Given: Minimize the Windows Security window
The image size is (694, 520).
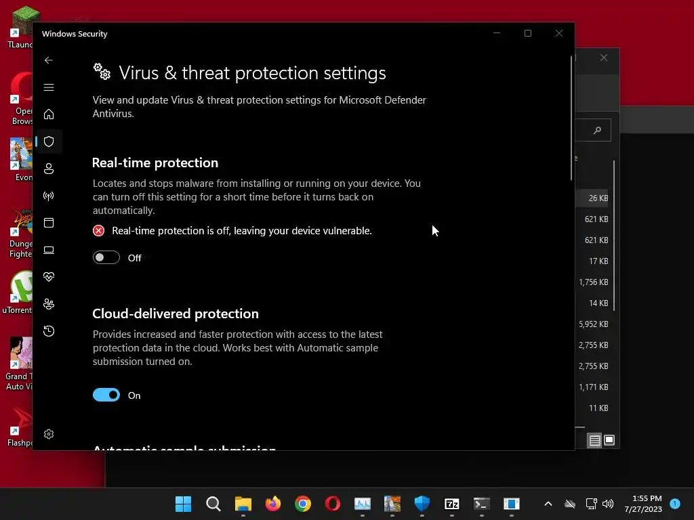Looking at the screenshot, I should tap(497, 33).
